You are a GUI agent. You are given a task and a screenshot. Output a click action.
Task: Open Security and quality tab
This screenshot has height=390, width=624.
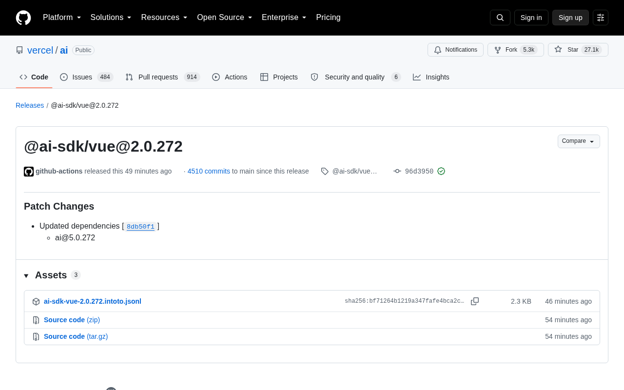click(x=356, y=77)
